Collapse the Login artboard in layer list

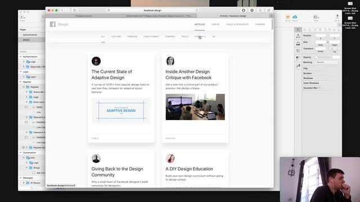tap(21, 72)
